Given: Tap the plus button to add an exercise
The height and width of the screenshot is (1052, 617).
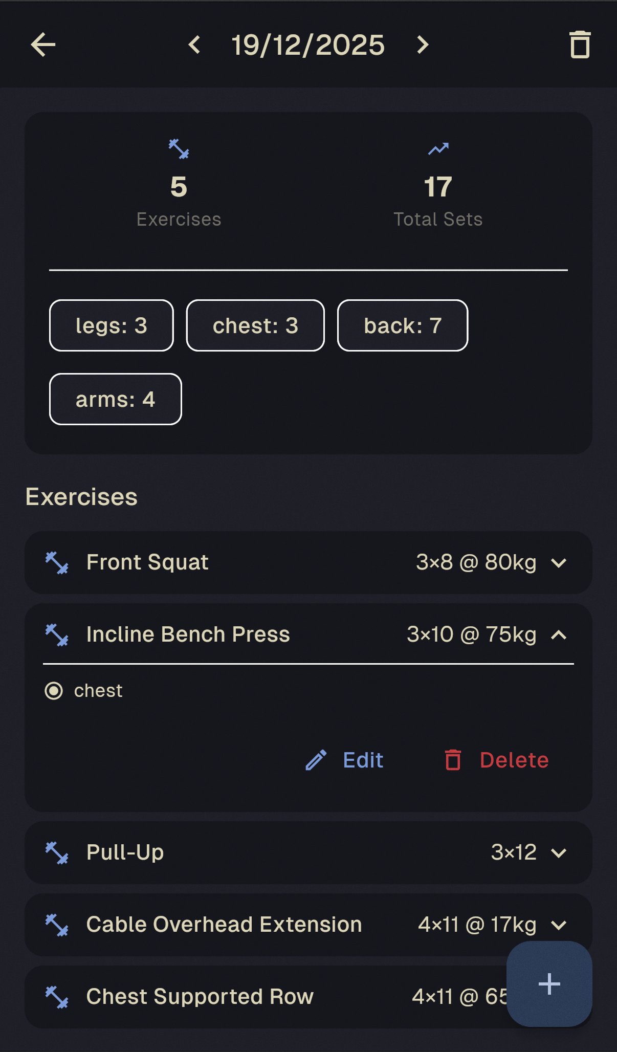Looking at the screenshot, I should tap(549, 983).
